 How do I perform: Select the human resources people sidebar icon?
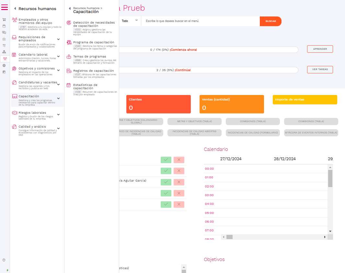click(5, 58)
